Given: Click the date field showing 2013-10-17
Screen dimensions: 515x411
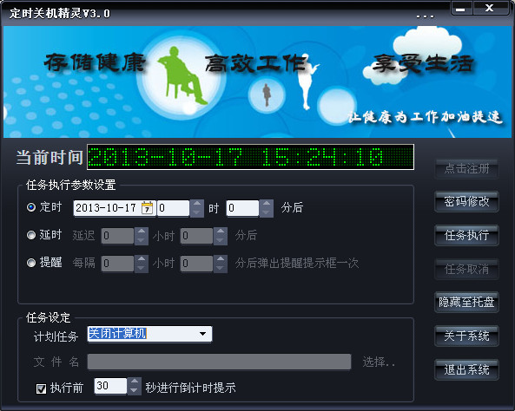Looking at the screenshot, I should tap(115, 208).
